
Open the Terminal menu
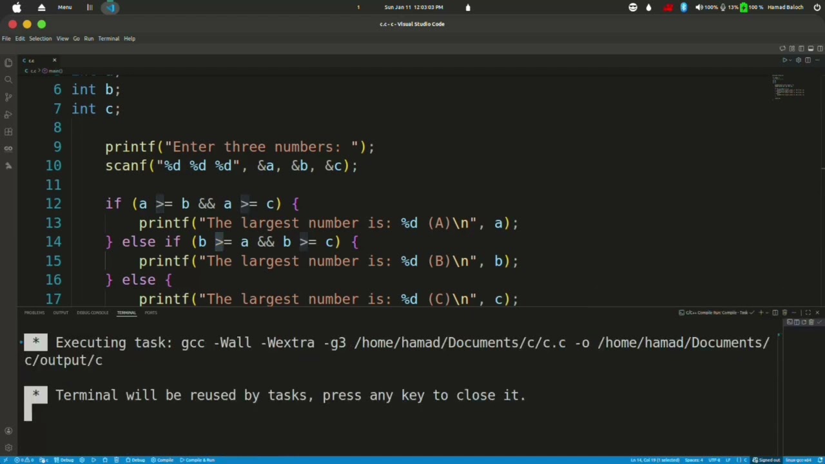(108, 39)
